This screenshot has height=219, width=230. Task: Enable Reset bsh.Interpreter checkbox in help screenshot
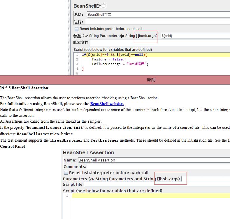pyautogui.click(x=66, y=173)
